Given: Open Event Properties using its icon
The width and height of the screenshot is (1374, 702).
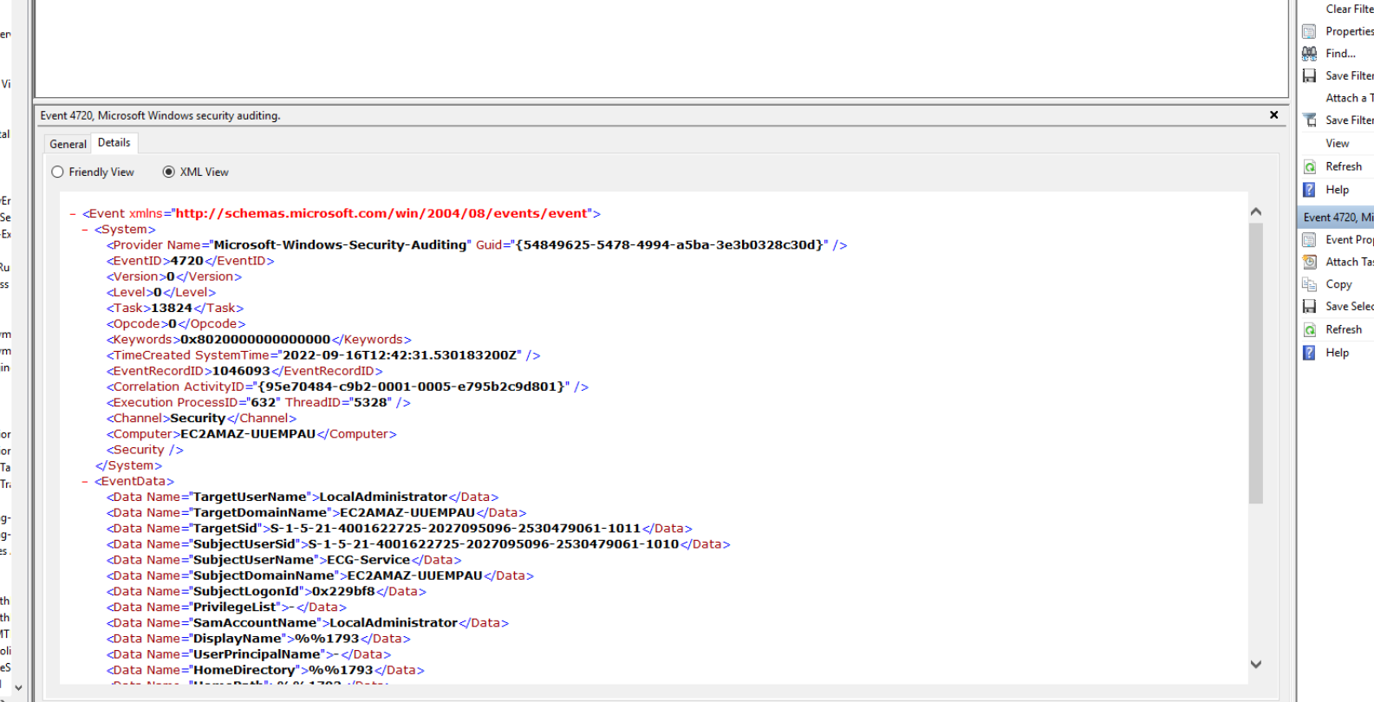Looking at the screenshot, I should click(x=1309, y=240).
